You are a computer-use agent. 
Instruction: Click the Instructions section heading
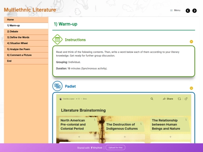pos(75,40)
